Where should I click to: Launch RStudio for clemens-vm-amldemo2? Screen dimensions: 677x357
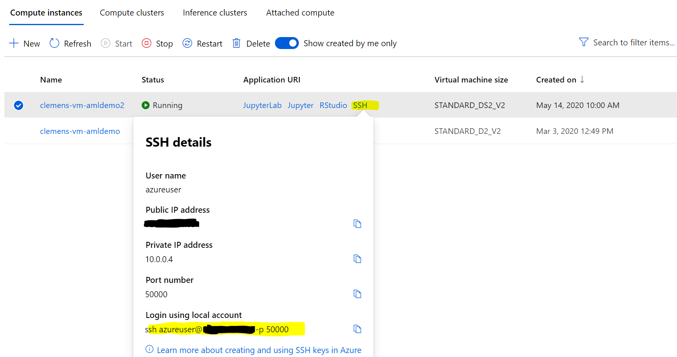pos(333,105)
